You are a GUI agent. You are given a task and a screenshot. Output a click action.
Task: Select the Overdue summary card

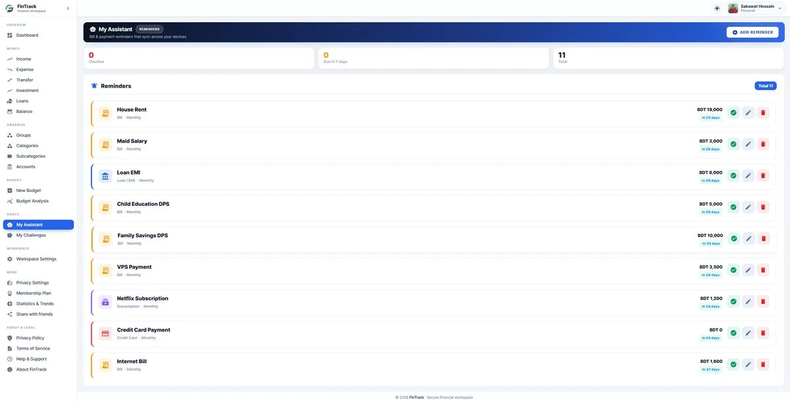pyautogui.click(x=199, y=58)
